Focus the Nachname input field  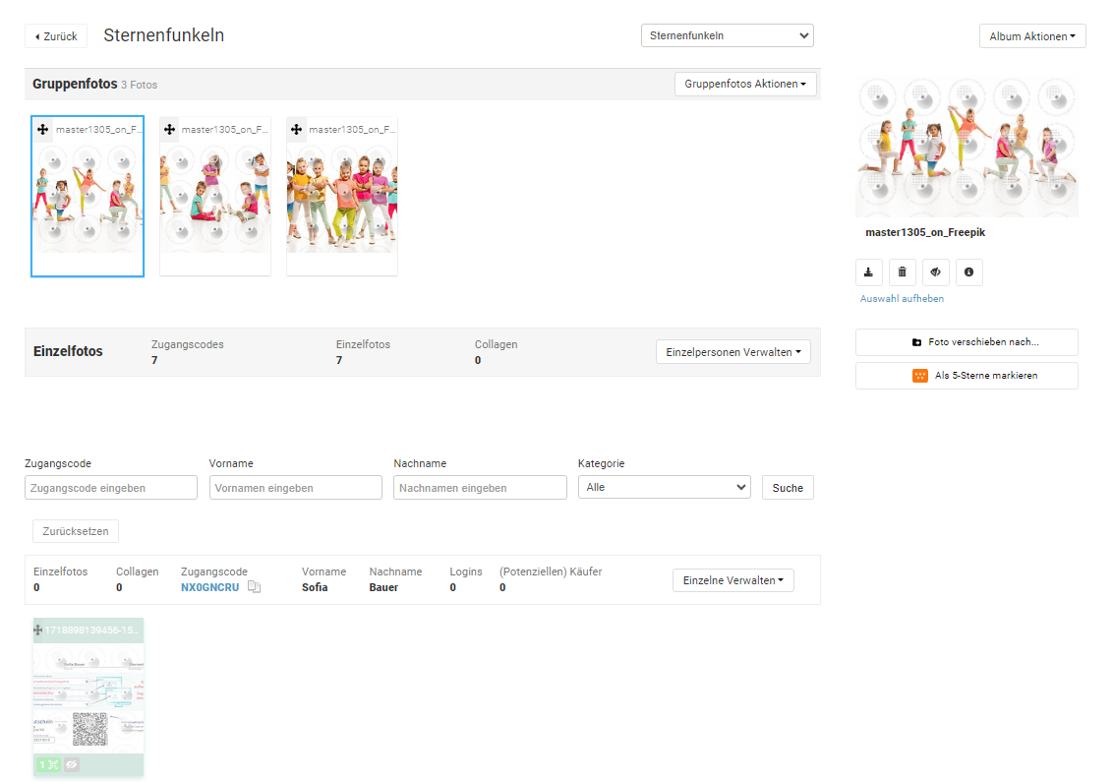(480, 488)
